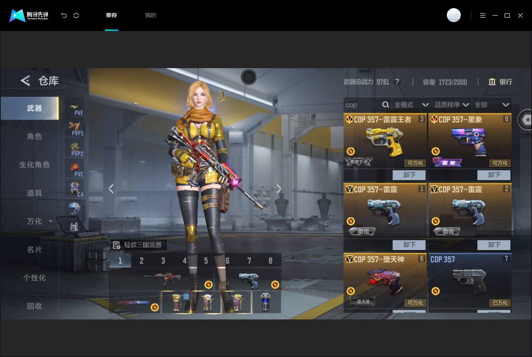Open 品质排序 sort dropdown
The image size is (532, 357).
[x=452, y=105]
